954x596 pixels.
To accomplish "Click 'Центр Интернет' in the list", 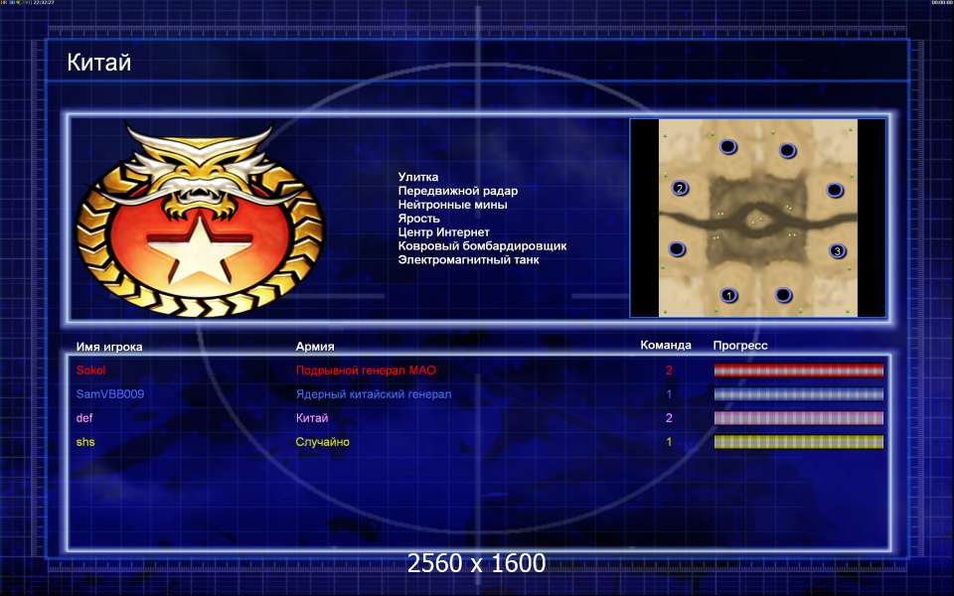I will 443,232.
